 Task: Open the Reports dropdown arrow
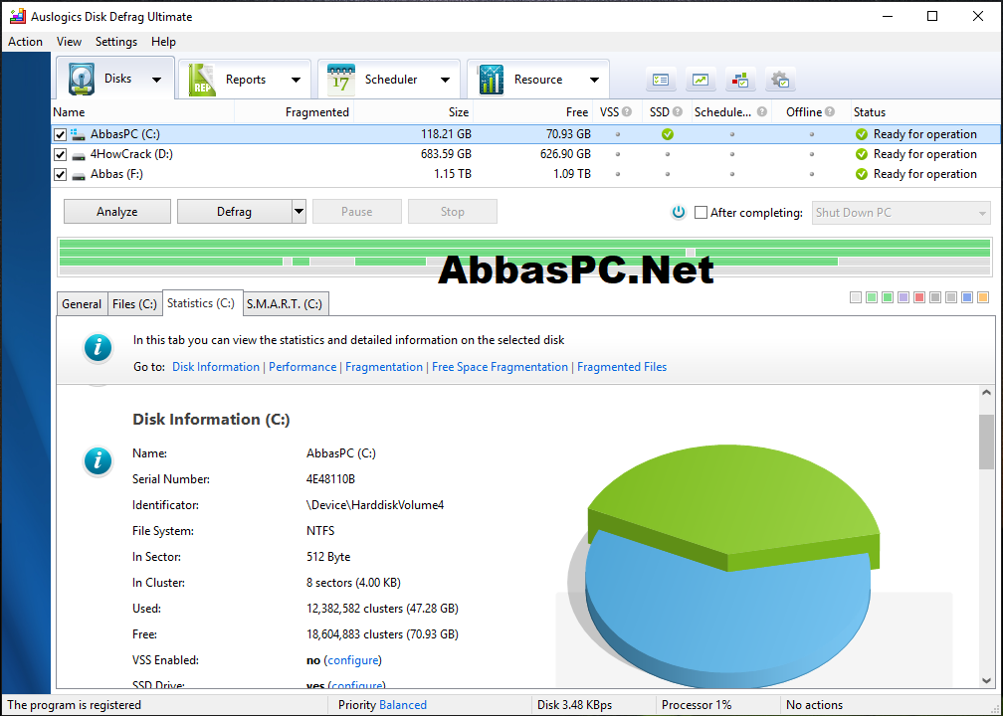[x=296, y=80]
